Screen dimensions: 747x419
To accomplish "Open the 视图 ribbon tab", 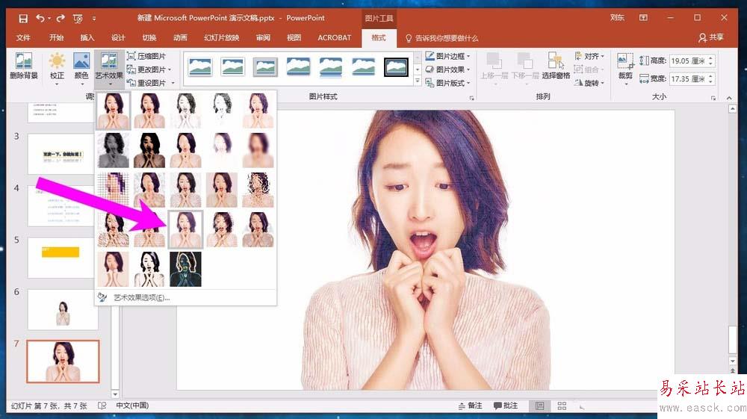I will 294,37.
